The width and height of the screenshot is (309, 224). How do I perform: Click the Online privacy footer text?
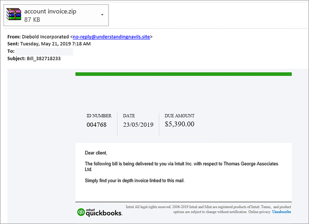tap(259, 212)
